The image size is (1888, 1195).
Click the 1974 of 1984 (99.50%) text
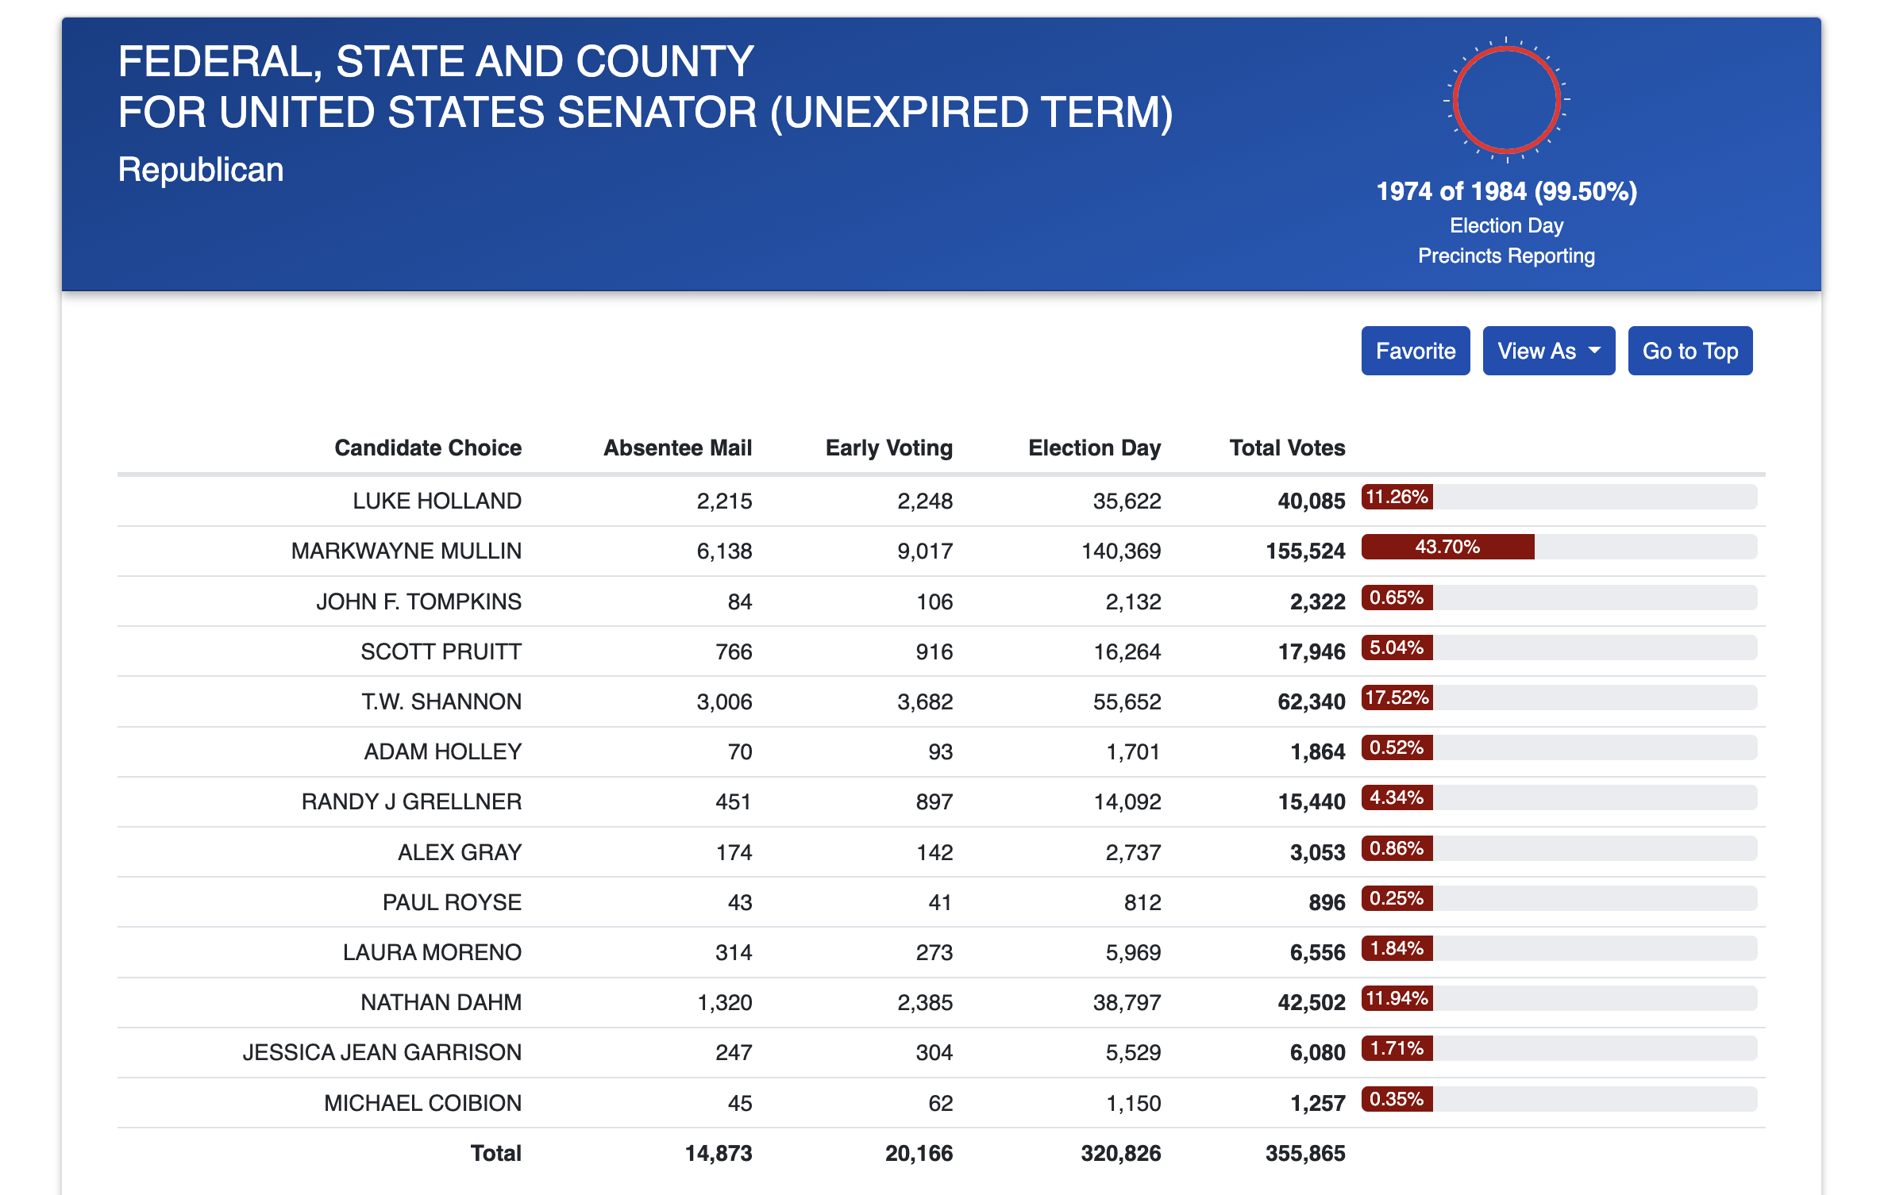click(x=1506, y=191)
